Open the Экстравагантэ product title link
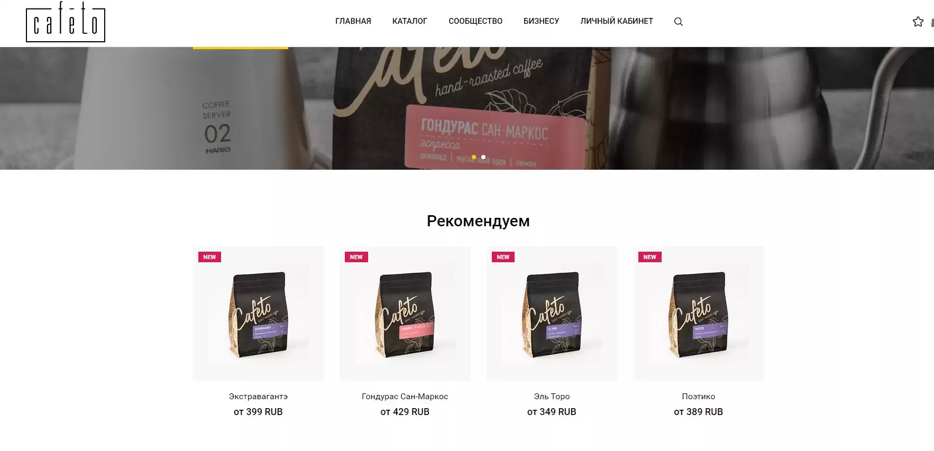934x451 pixels. (258, 396)
